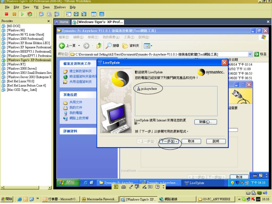
Task: Power off the VM with the red stop icon
Action: 6,14
